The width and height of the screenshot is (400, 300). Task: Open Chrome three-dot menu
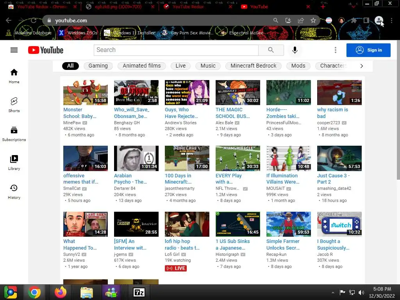[x=391, y=20]
